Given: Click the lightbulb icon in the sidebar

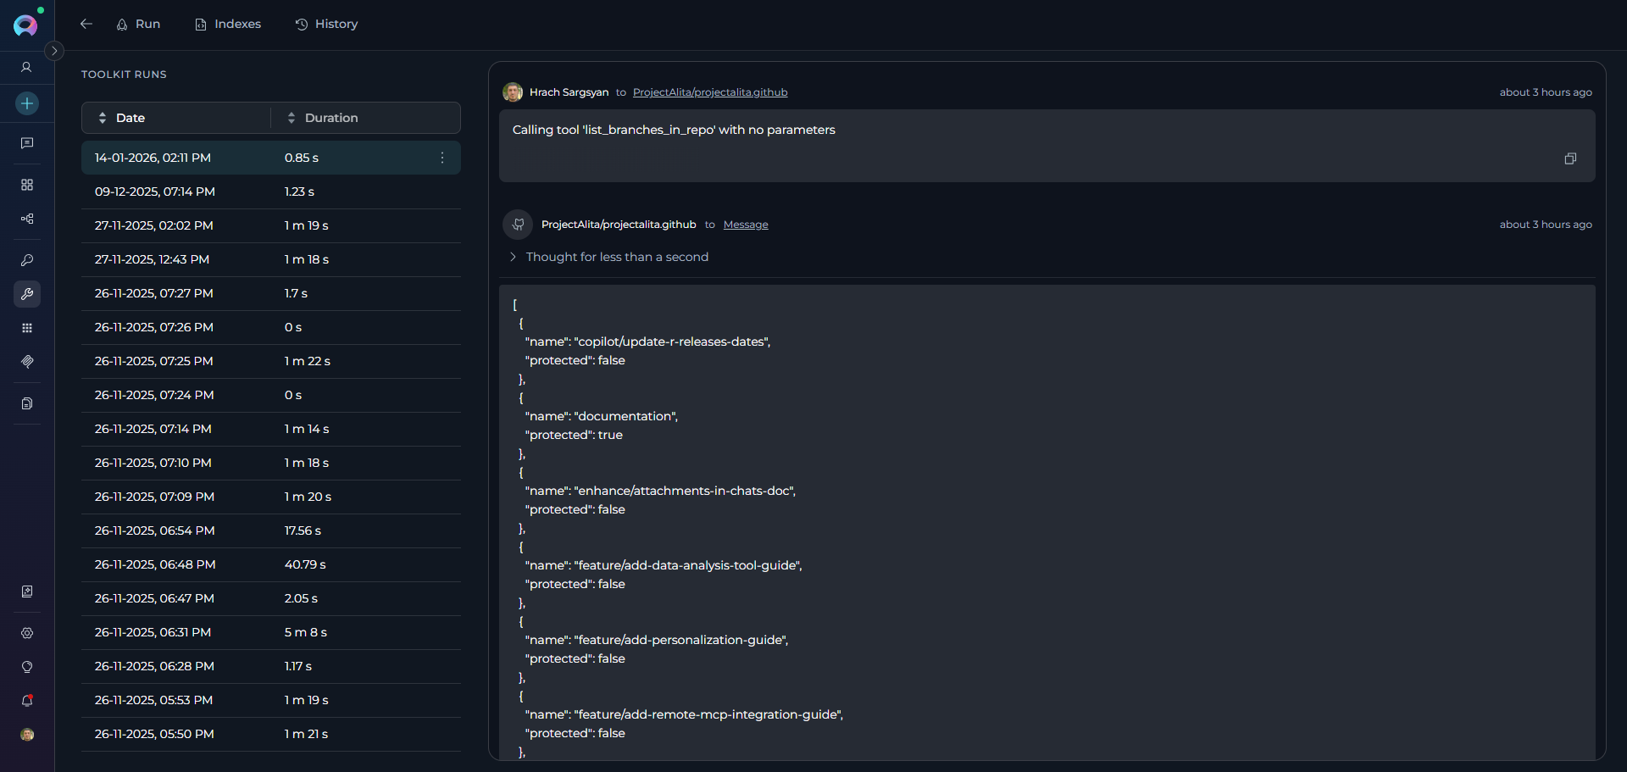Looking at the screenshot, I should click(27, 667).
